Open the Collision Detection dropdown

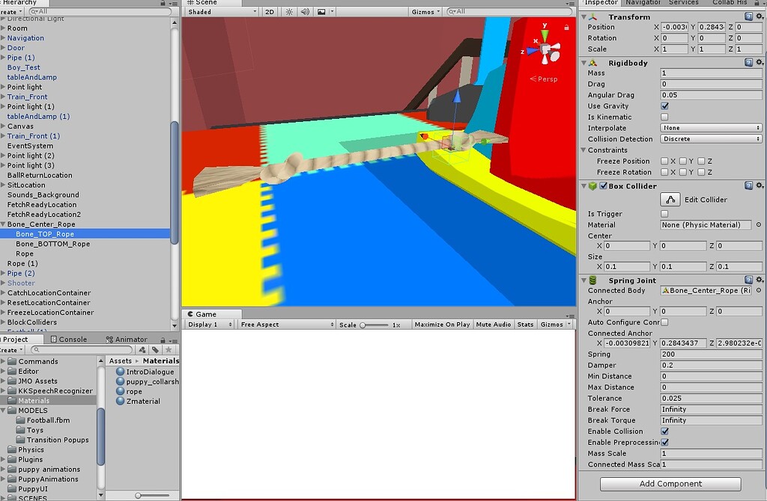[x=710, y=138]
